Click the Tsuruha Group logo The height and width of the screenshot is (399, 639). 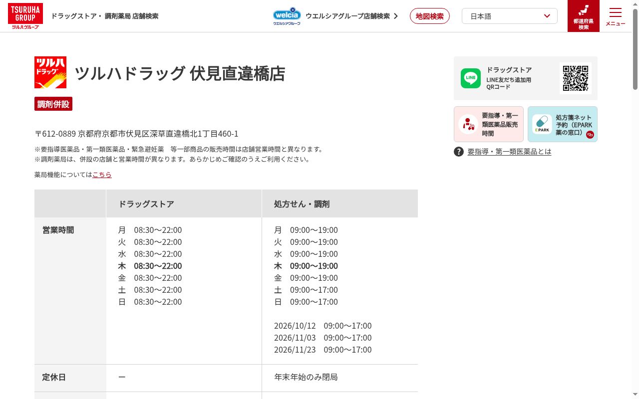[x=25, y=16]
